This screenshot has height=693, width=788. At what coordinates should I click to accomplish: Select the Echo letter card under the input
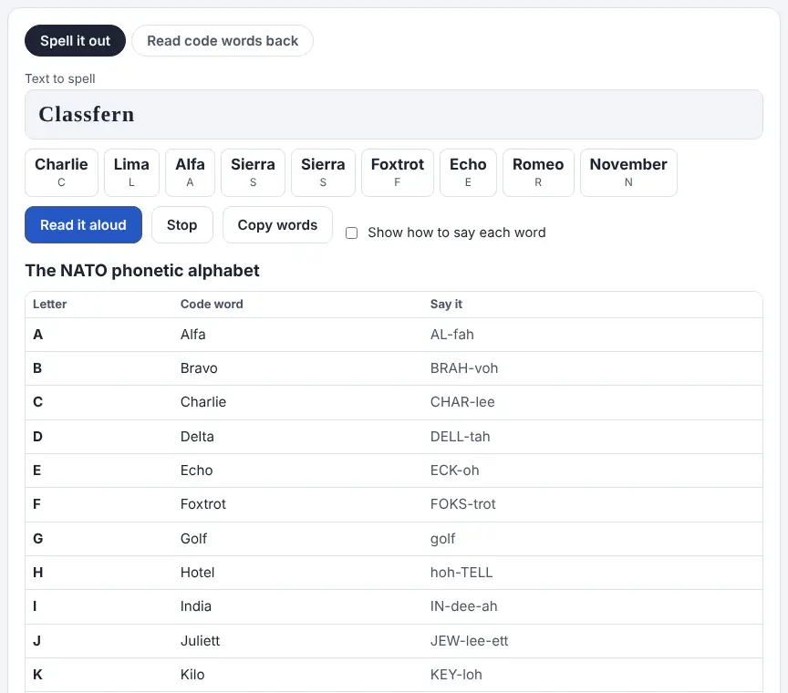click(468, 172)
